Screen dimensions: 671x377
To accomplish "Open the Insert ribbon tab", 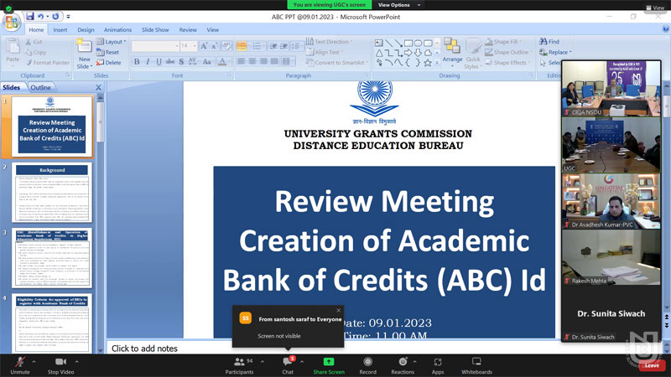I will pos(60,30).
